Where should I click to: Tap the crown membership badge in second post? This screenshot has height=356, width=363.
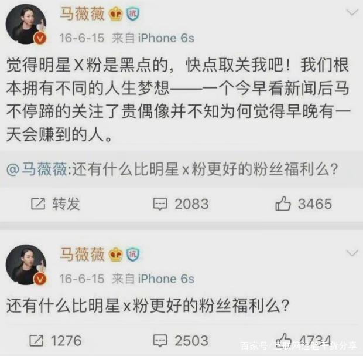coord(116,255)
